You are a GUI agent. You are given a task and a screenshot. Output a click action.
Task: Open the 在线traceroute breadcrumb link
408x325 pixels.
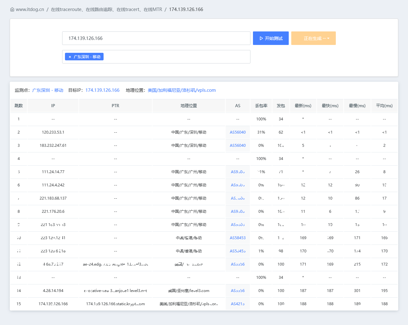[x=106, y=9]
